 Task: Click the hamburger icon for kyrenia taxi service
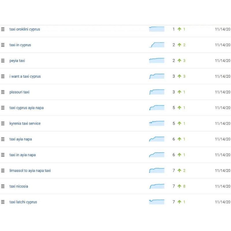click(x=3, y=124)
